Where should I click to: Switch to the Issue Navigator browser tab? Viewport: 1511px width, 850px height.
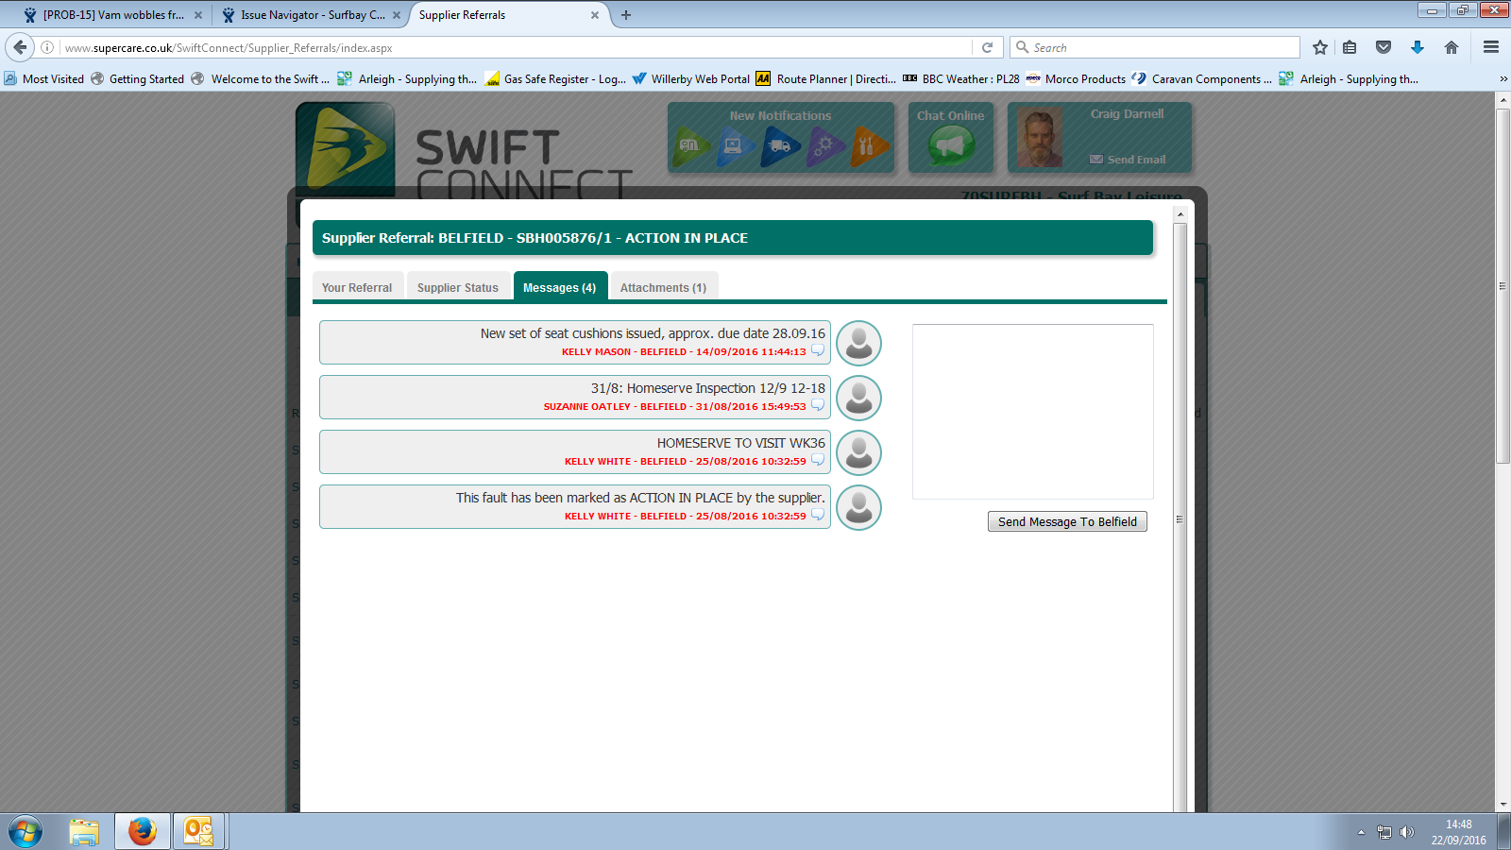click(312, 15)
